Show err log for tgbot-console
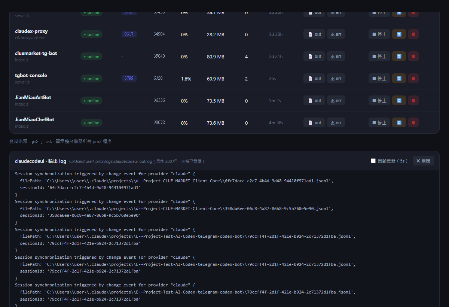Viewport: 449px width, 307px height. (336, 79)
